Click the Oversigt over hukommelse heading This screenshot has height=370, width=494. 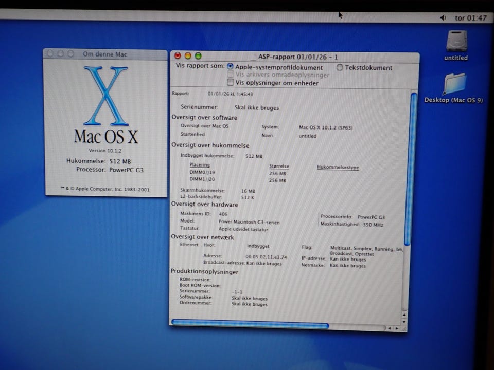[x=210, y=145]
